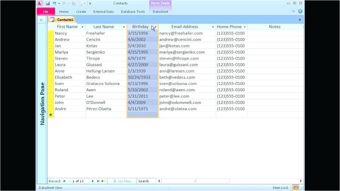Save using the quick access floppy icon
340x191 pixels.
pos(48,3)
